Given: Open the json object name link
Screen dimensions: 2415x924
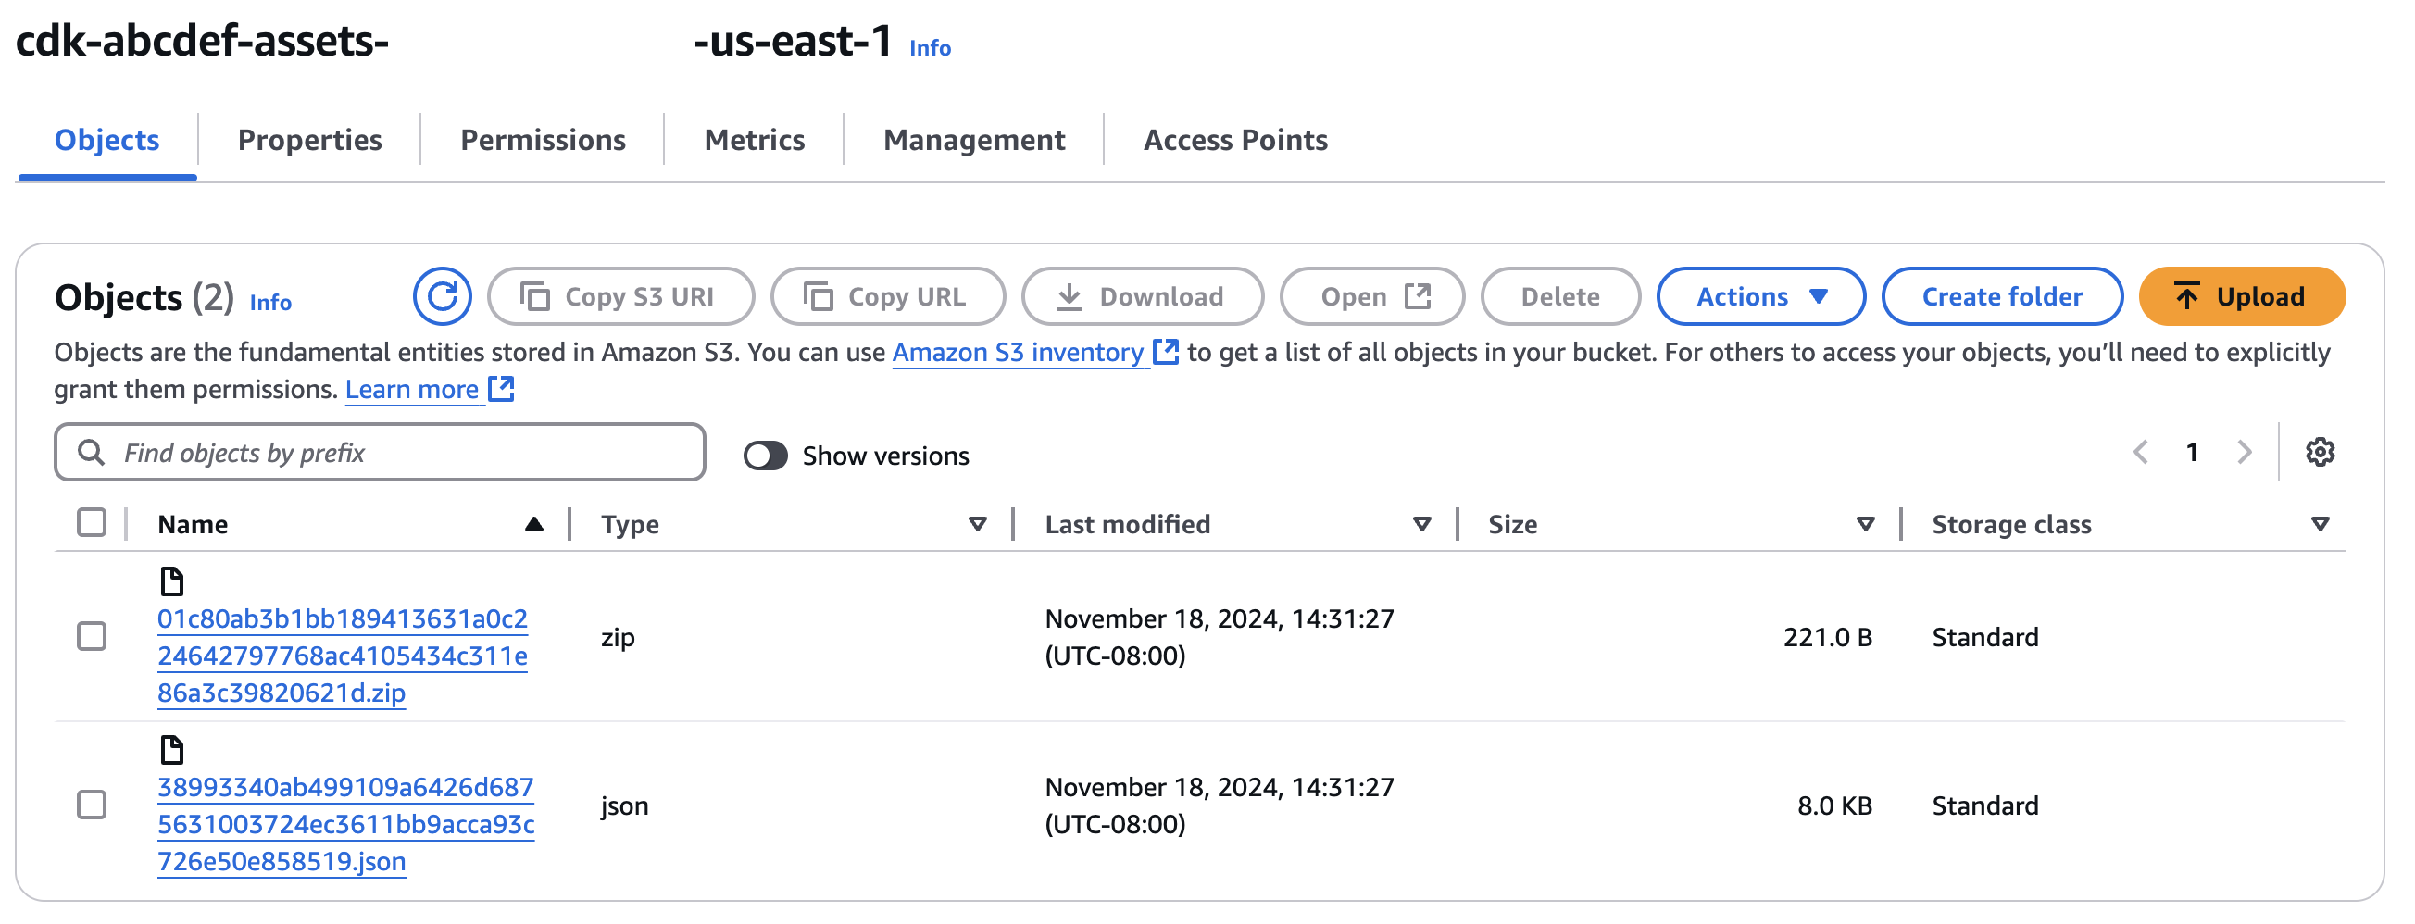Looking at the screenshot, I should pyautogui.click(x=346, y=825).
